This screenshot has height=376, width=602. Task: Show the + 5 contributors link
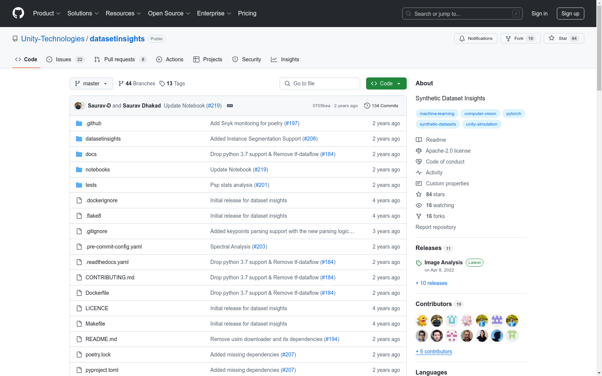click(x=434, y=352)
